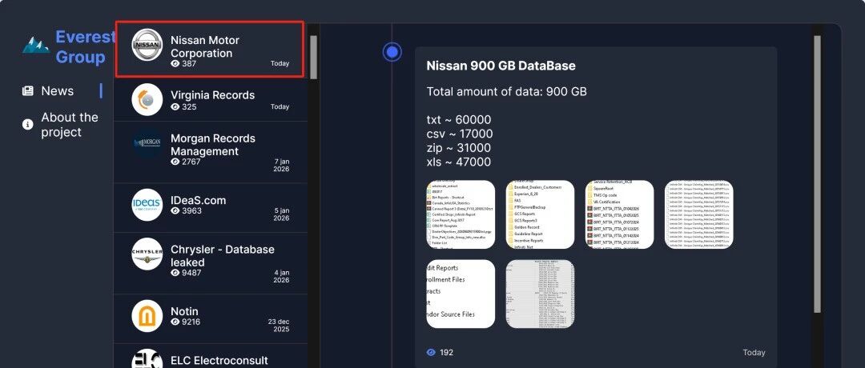Open the News section

(x=58, y=91)
